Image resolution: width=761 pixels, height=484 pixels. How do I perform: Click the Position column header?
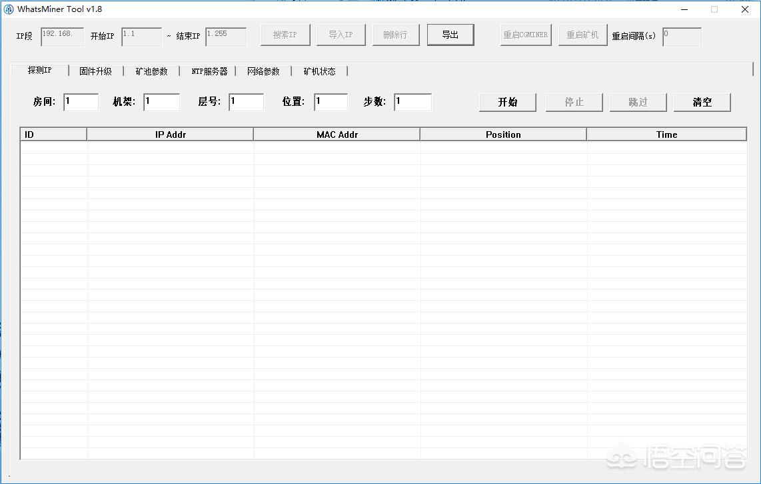(503, 134)
